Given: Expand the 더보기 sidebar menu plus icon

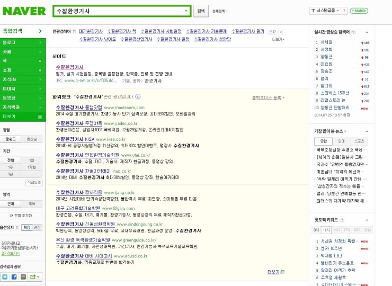Looking at the screenshot, I should pyautogui.click(x=40, y=117).
